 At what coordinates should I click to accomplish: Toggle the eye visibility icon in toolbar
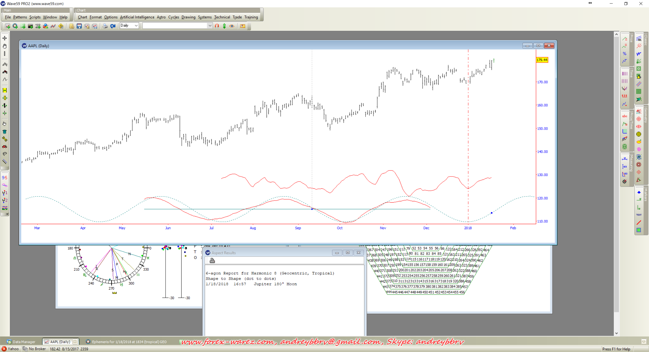pos(232,26)
